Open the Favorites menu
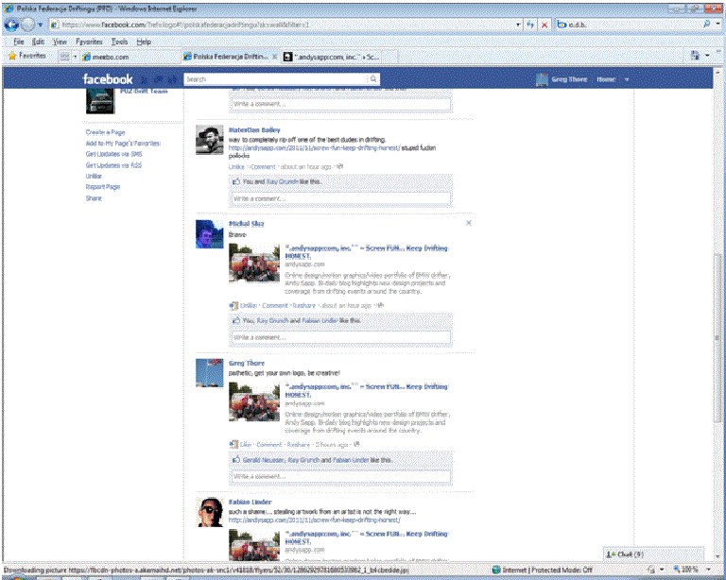The image size is (726, 580). point(89,42)
